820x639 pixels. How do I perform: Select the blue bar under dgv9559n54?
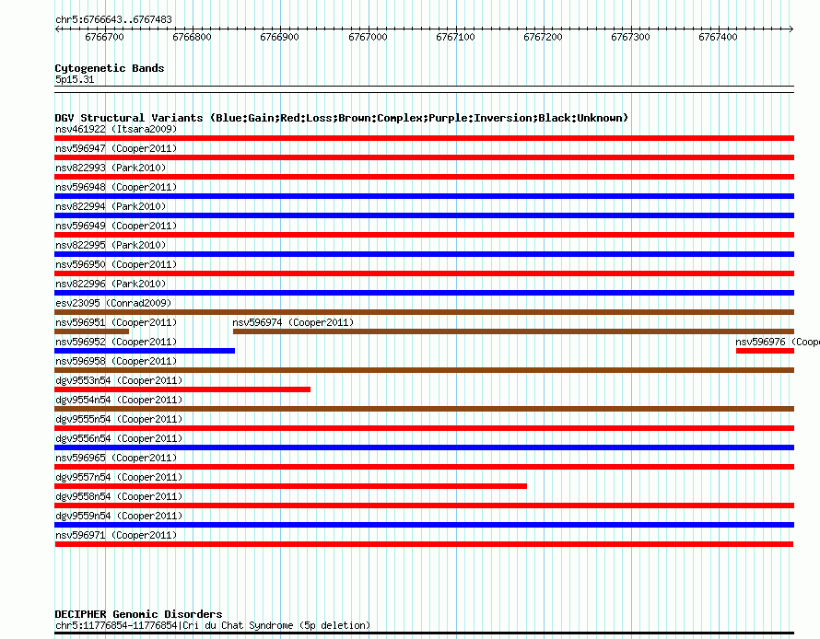424,525
